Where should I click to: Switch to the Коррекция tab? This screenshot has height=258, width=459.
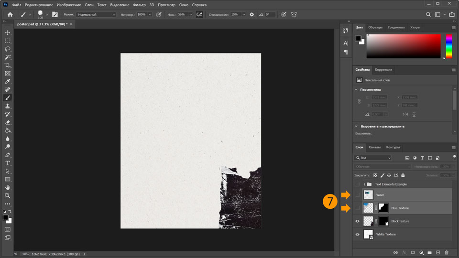383,70
